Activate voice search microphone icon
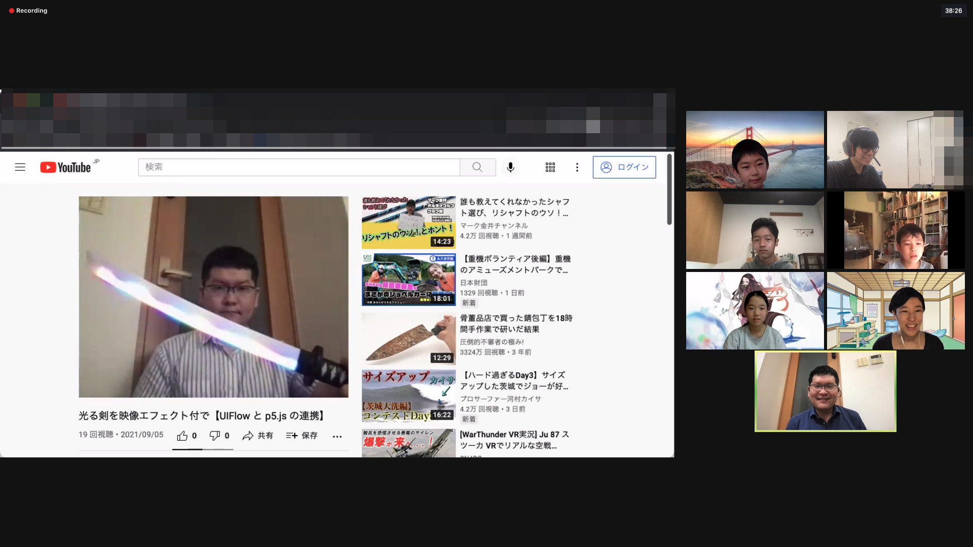This screenshot has height=547, width=973. pos(510,167)
